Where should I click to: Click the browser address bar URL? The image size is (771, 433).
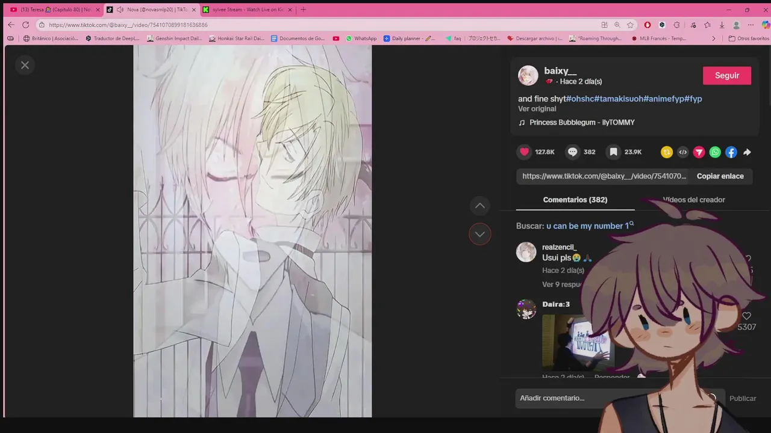click(128, 25)
